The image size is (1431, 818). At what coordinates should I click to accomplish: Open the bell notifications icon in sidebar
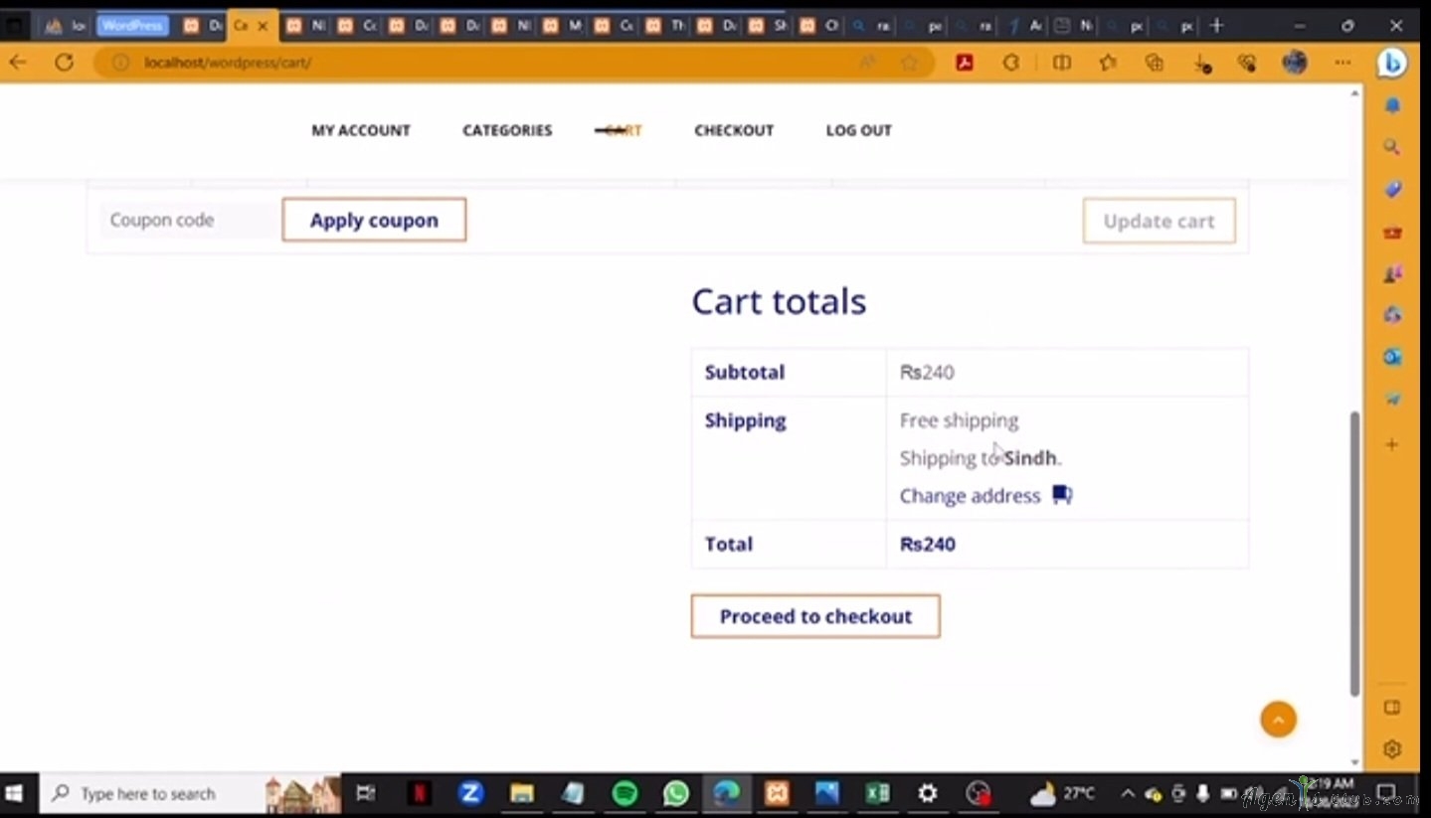[1392, 104]
